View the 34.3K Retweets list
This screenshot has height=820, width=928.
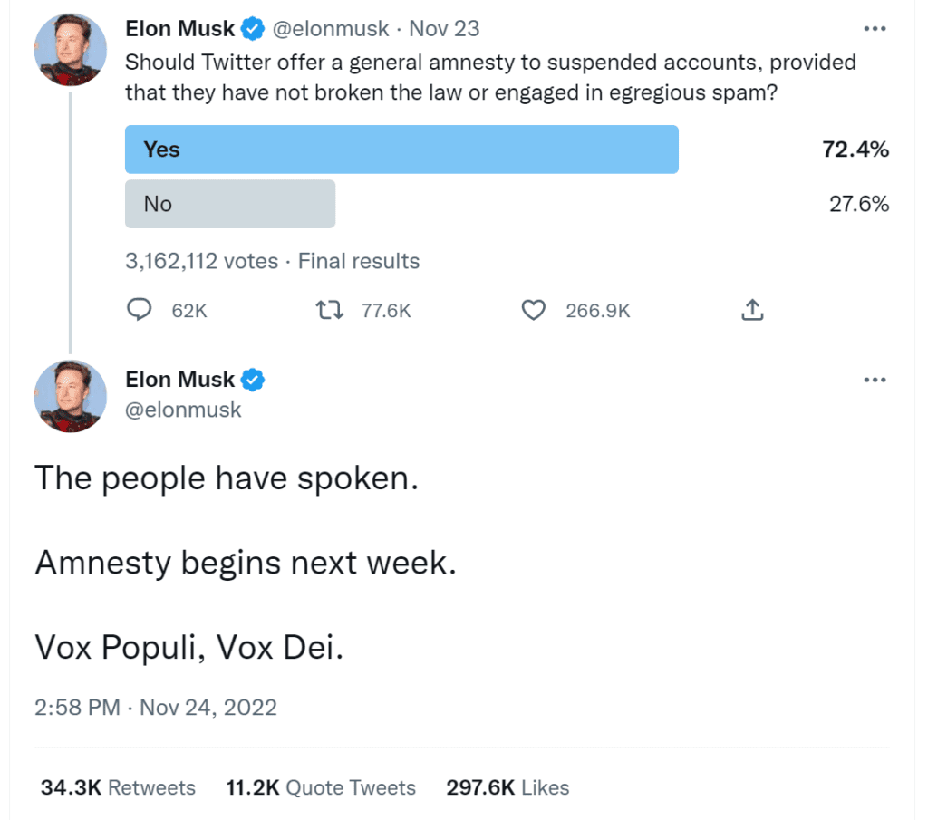(118, 787)
